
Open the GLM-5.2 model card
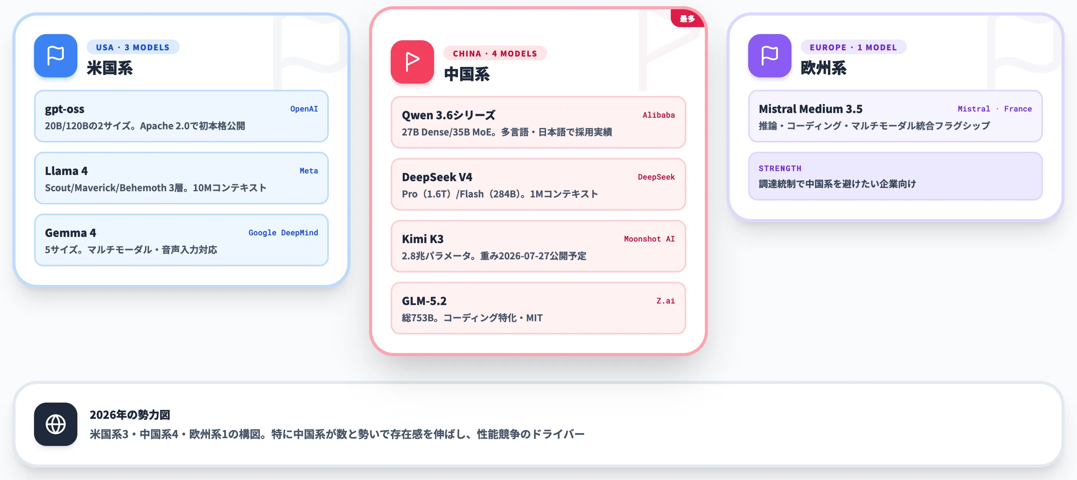point(538,309)
